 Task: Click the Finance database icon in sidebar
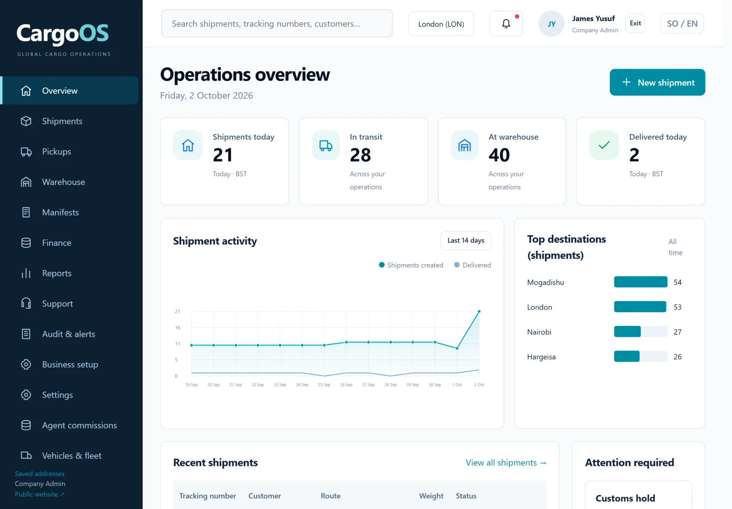(x=26, y=243)
